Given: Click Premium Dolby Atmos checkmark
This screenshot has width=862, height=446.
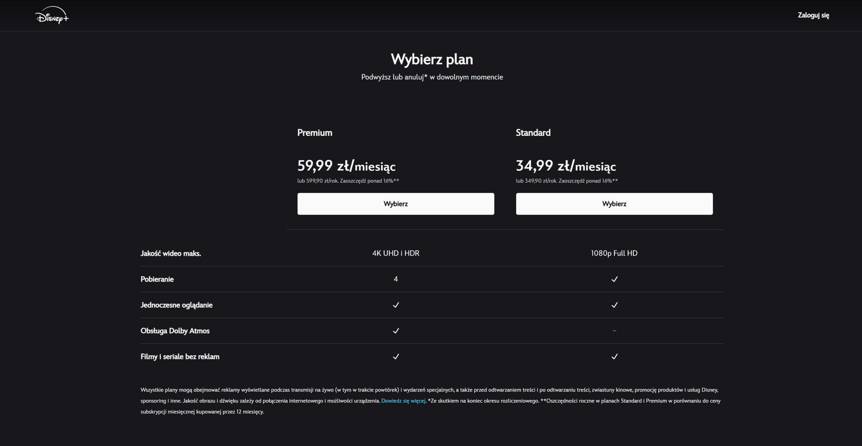Looking at the screenshot, I should (x=396, y=331).
